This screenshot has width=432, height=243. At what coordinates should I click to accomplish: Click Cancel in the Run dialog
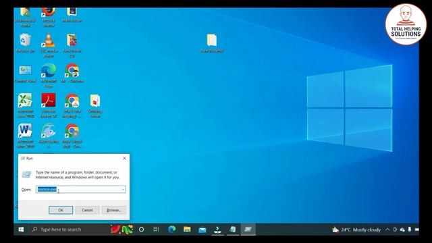pos(87,210)
